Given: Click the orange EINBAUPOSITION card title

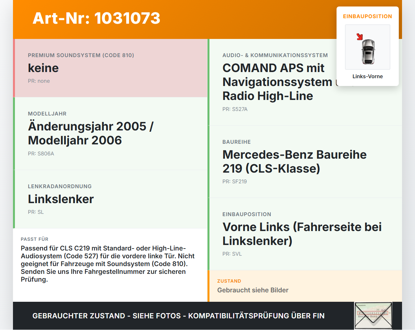Looking at the screenshot, I should pyautogui.click(x=368, y=16).
